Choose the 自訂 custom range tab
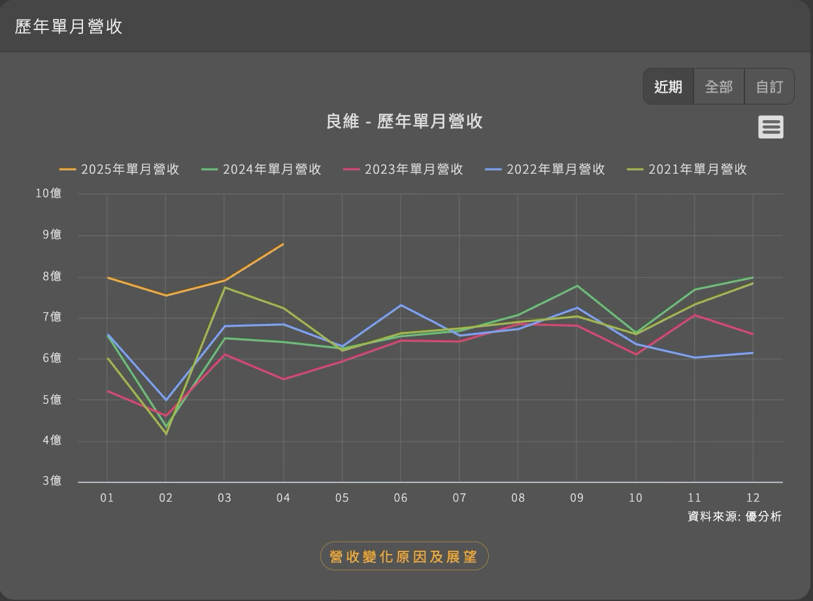The height and width of the screenshot is (601, 813). [769, 86]
